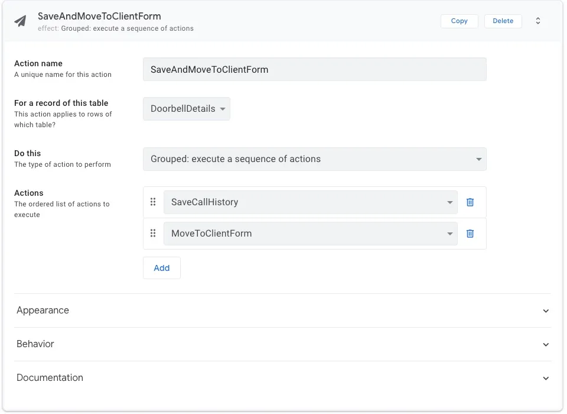
Task: Click the "Actions" field label
Action: [29, 193]
